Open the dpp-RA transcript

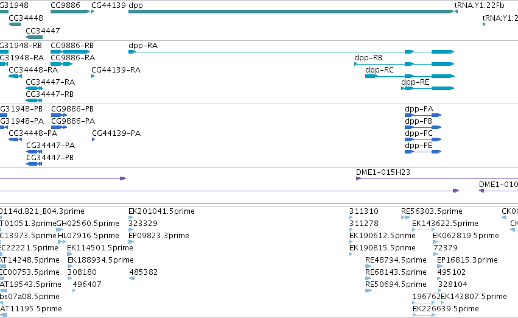[x=292, y=52]
